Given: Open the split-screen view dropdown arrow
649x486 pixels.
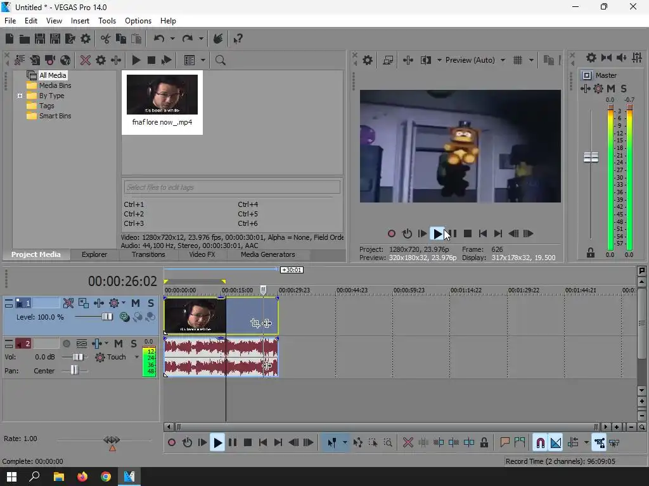Looking at the screenshot, I should (x=439, y=60).
